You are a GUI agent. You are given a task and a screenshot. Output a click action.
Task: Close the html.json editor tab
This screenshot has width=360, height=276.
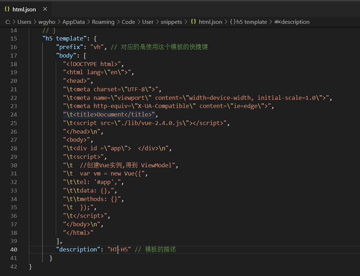(x=45, y=9)
